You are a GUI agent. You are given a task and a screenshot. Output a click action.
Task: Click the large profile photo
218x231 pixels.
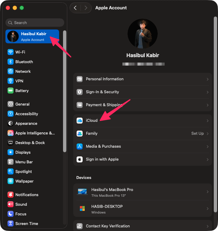143,34
